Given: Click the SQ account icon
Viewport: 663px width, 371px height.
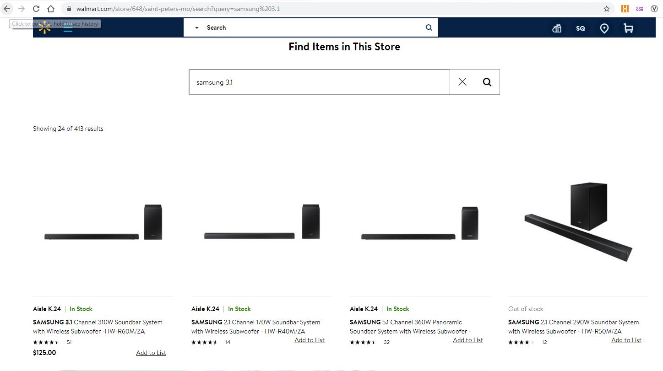Looking at the screenshot, I should [x=580, y=28].
